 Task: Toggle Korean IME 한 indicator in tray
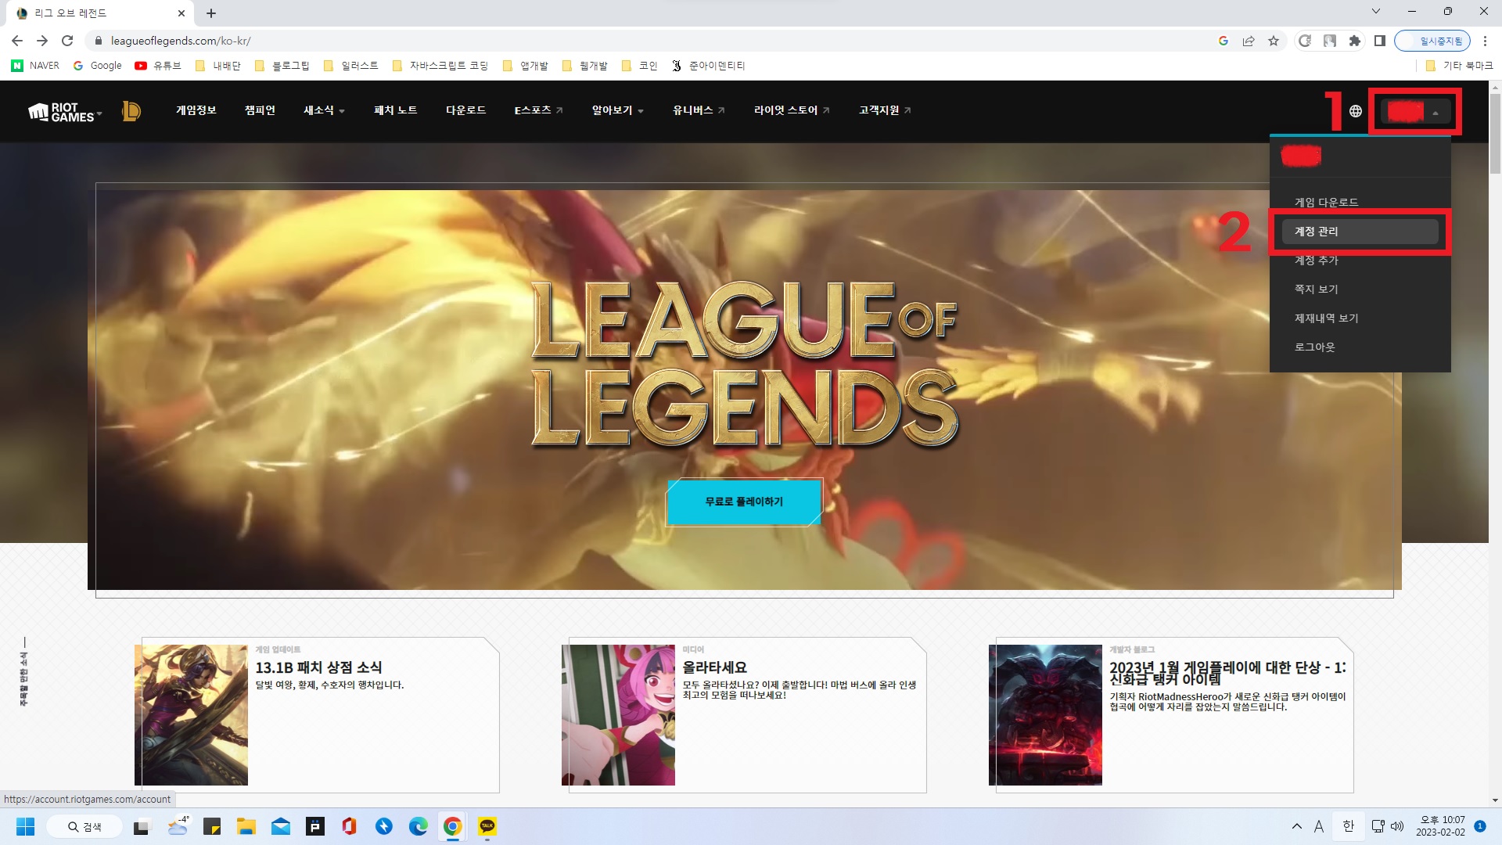click(x=1348, y=826)
